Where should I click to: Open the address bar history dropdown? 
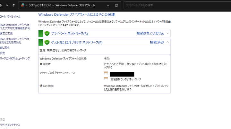(x=108, y=5)
